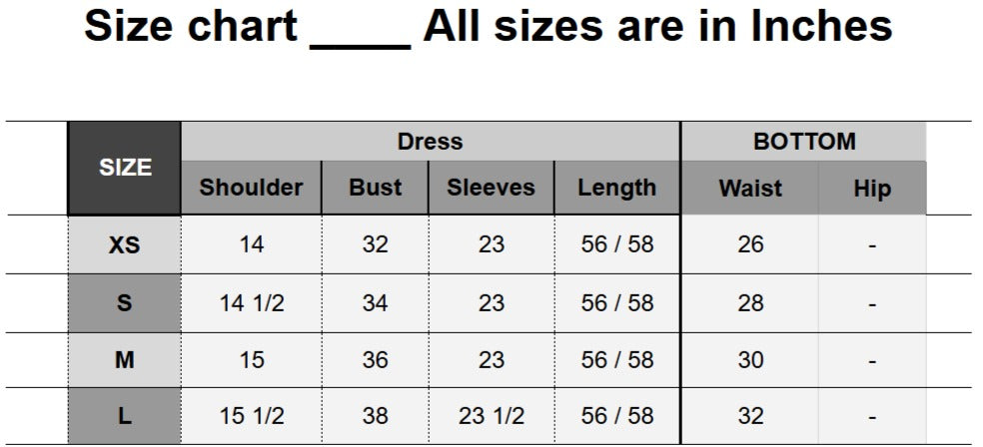This screenshot has width=983, height=447.
Task: Click the BOTTOM group header
Action: click(x=803, y=142)
